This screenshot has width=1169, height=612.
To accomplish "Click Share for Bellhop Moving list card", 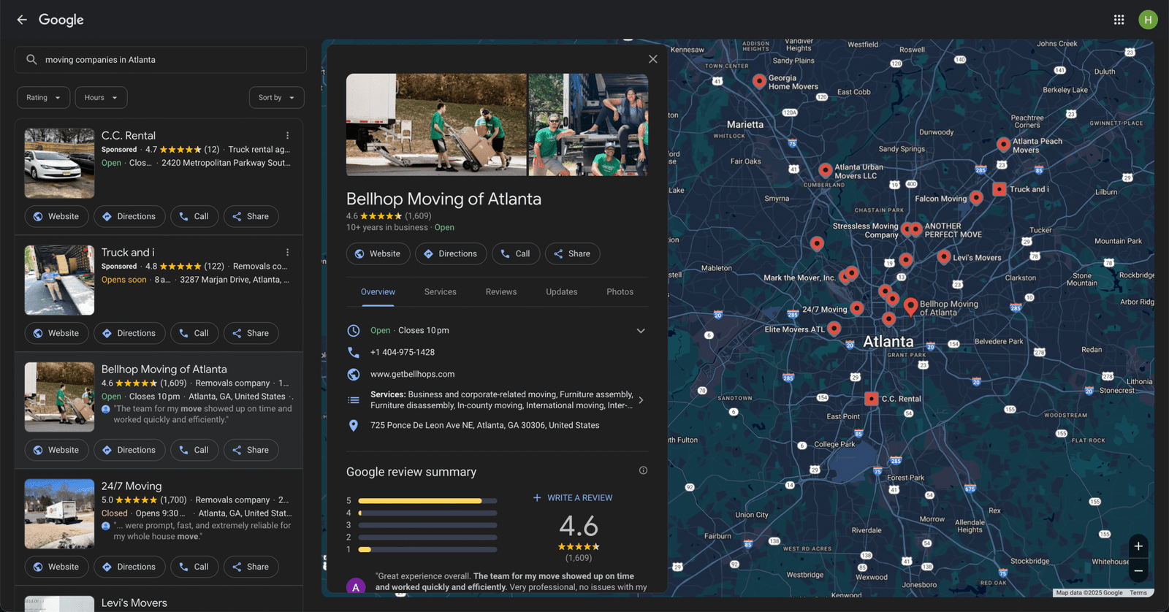I will (251, 451).
